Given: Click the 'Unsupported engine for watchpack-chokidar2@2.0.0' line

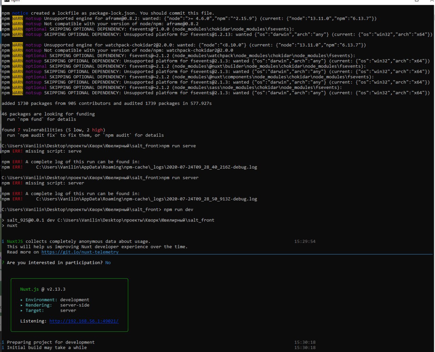Looking at the screenshot, I should click(184, 45).
